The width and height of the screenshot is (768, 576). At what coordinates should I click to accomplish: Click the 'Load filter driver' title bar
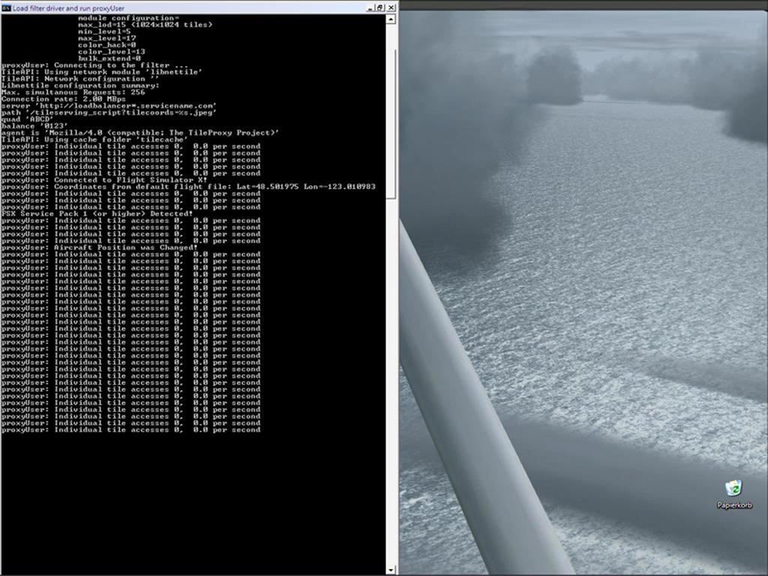click(187, 7)
